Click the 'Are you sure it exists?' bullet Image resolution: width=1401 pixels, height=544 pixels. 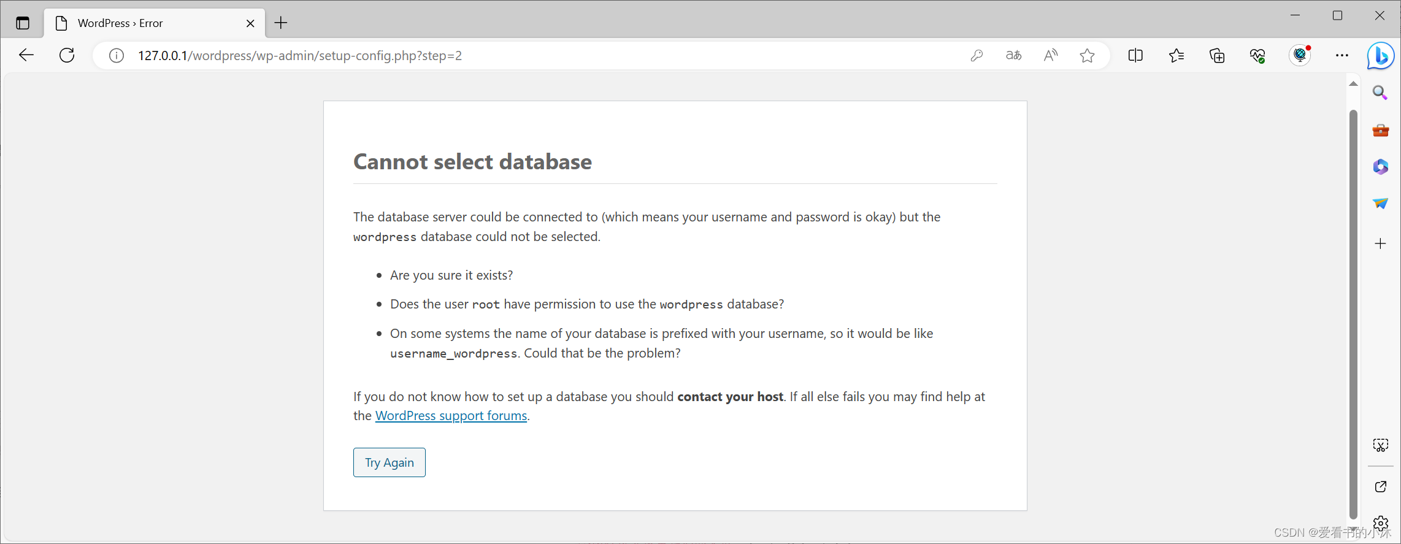tap(451, 275)
